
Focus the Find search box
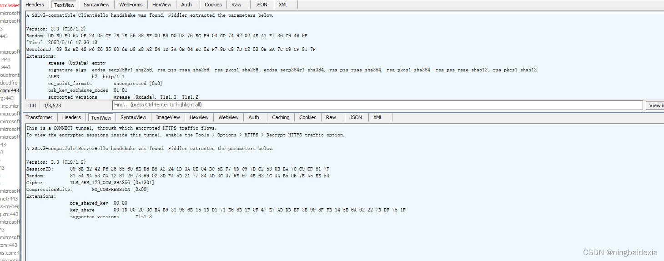coord(377,105)
